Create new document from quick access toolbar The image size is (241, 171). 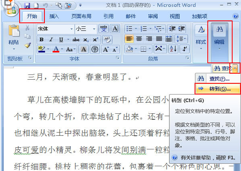[36, 6]
